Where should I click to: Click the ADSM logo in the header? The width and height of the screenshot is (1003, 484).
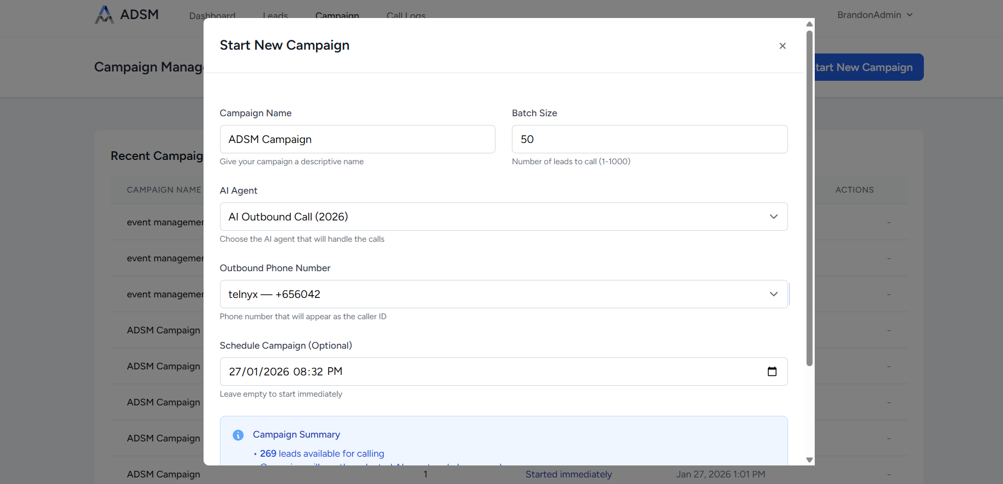tap(127, 15)
